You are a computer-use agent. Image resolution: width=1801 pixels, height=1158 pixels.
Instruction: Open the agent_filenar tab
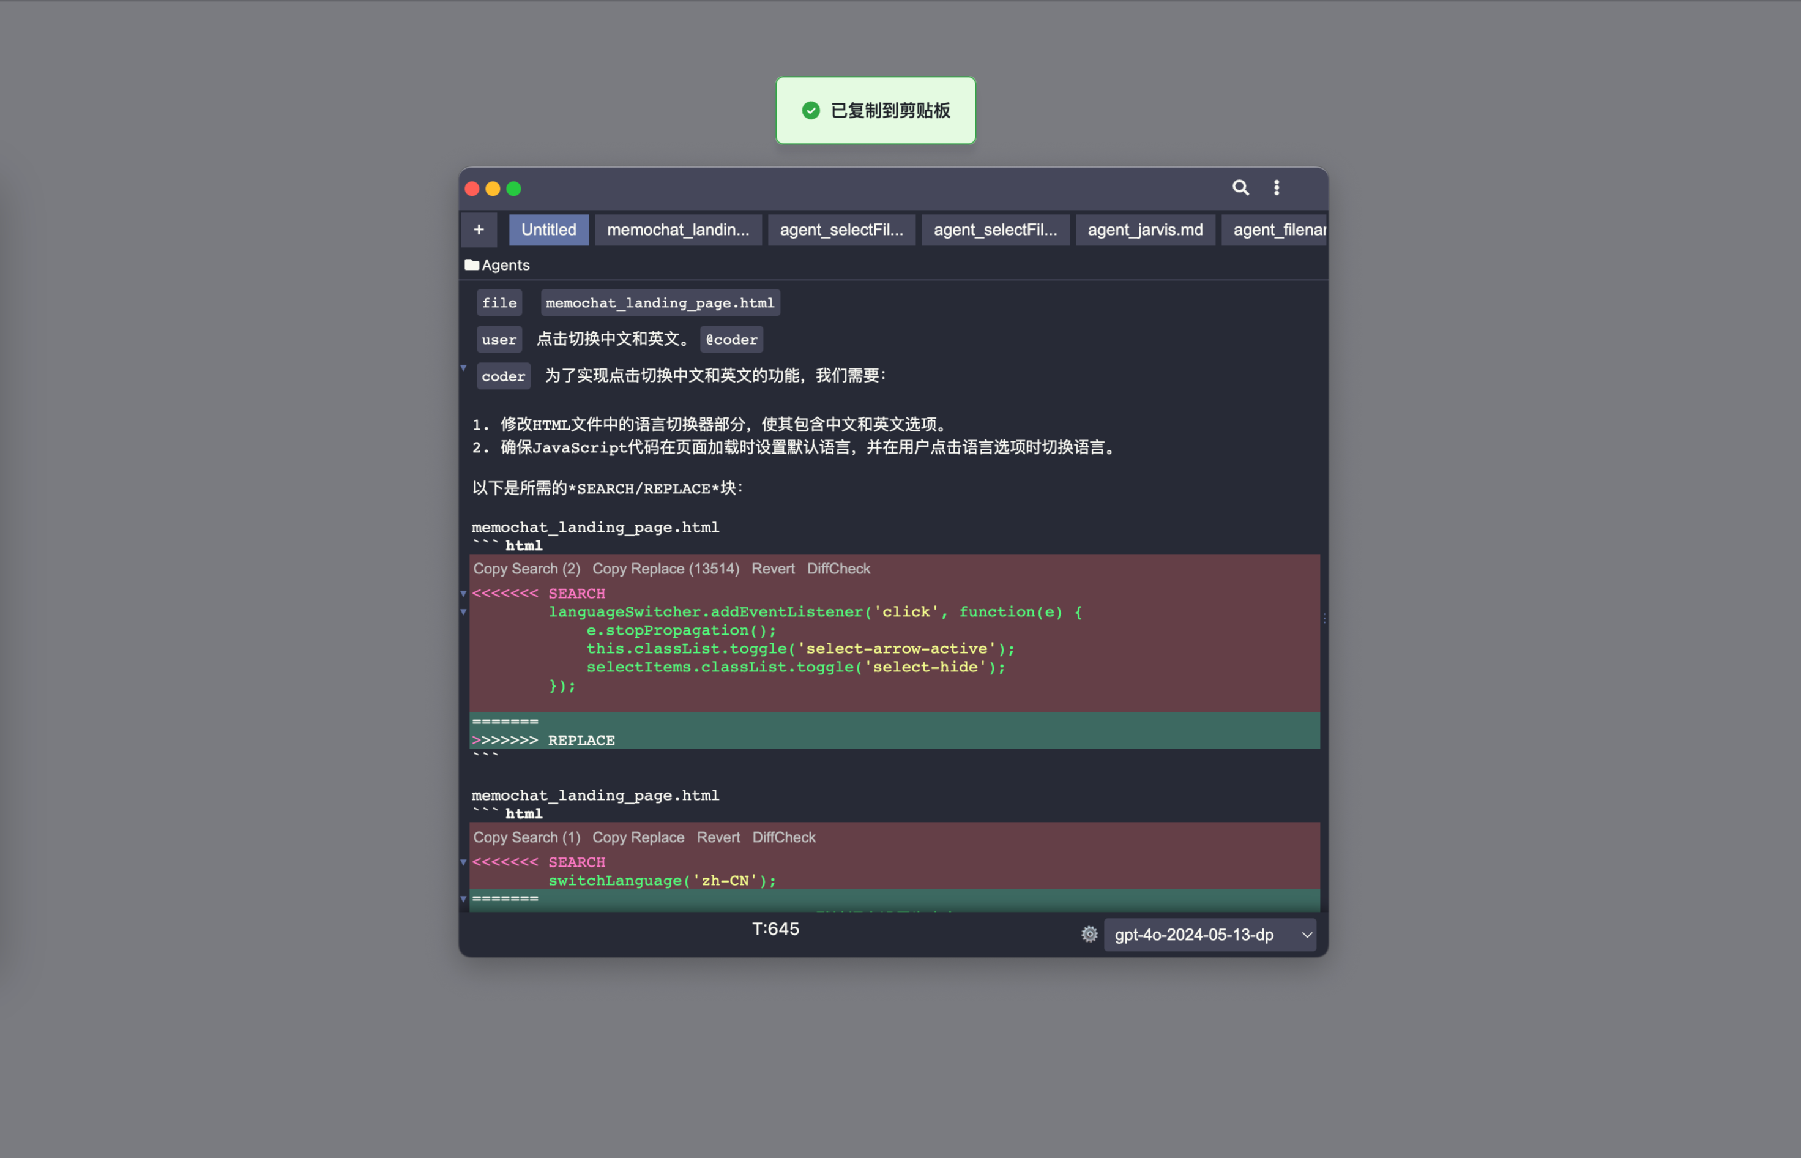(1275, 230)
